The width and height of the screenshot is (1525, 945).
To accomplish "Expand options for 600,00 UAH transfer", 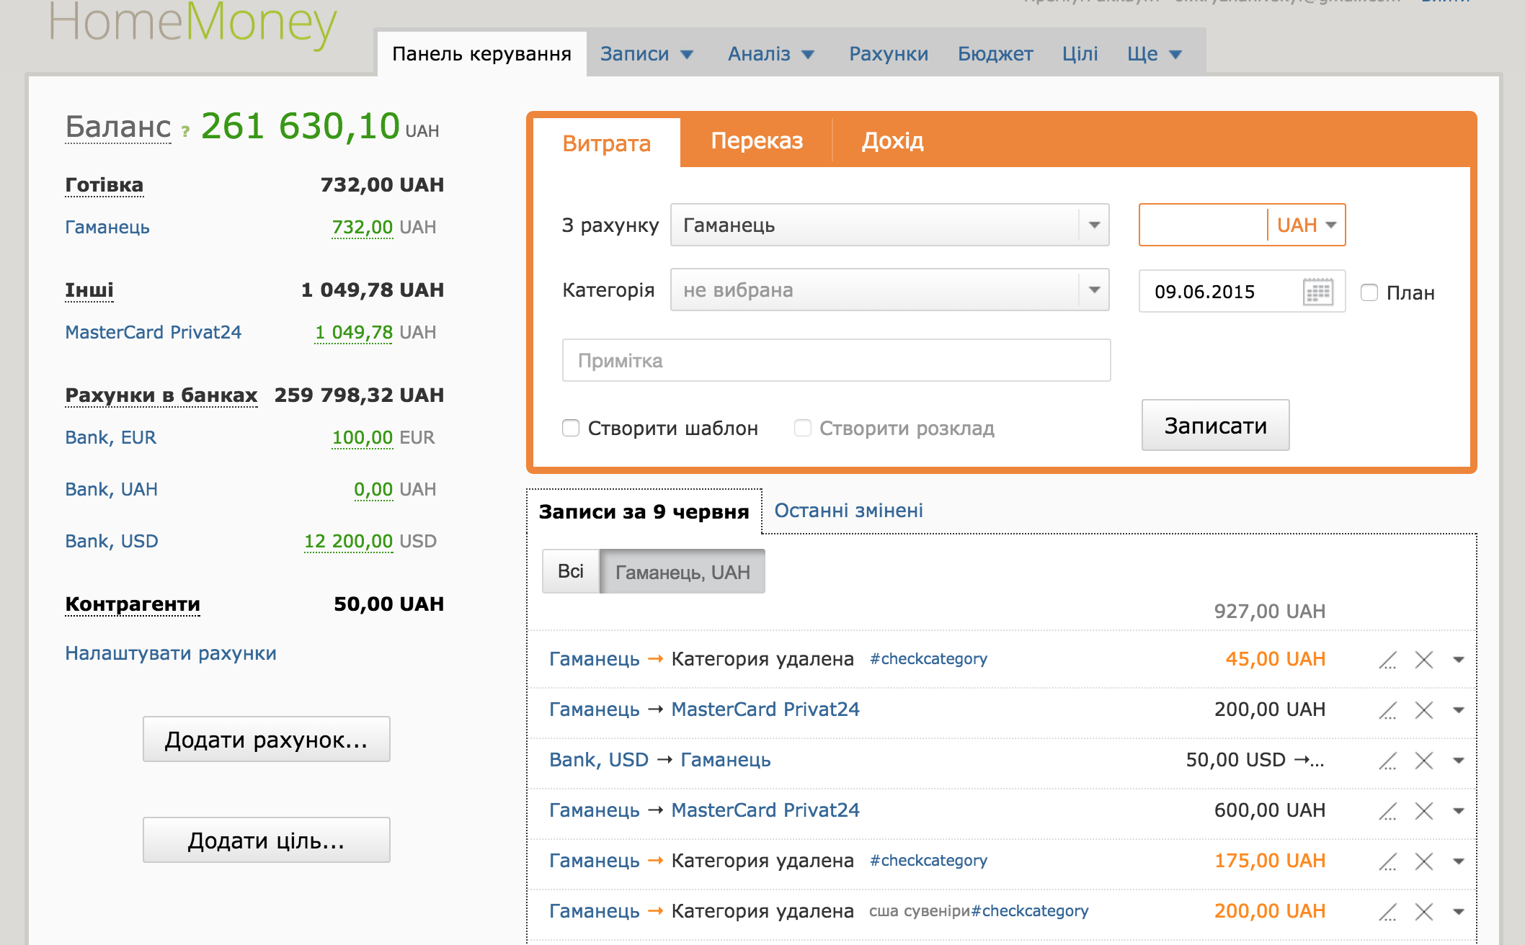I will [x=1458, y=811].
